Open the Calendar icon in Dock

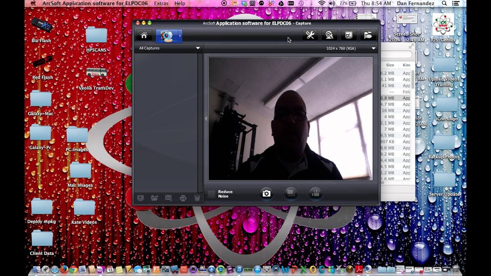click(x=110, y=269)
